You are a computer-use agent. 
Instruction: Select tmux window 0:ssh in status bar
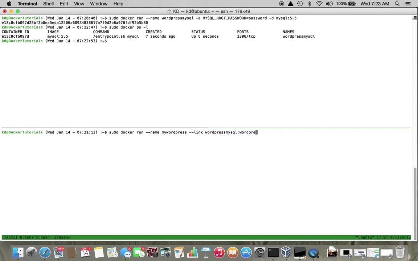point(27,237)
